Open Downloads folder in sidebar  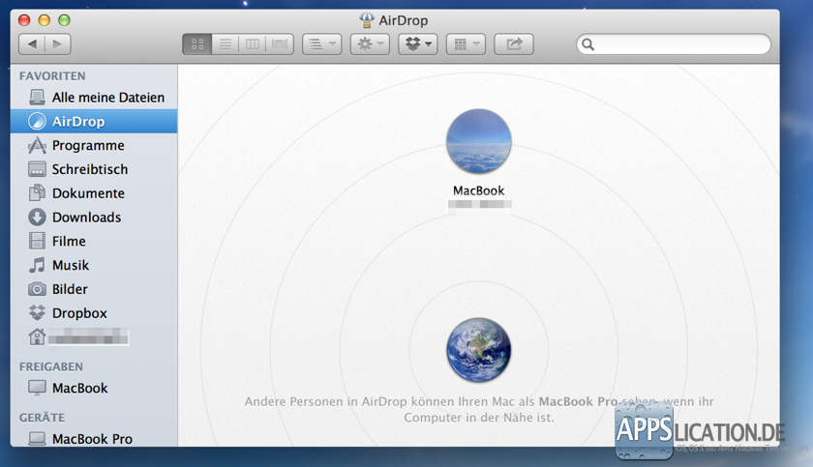[x=94, y=217]
